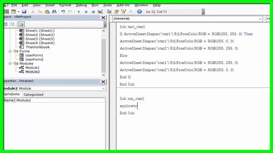
Task: Open the Tools menu
Action: [107, 5]
